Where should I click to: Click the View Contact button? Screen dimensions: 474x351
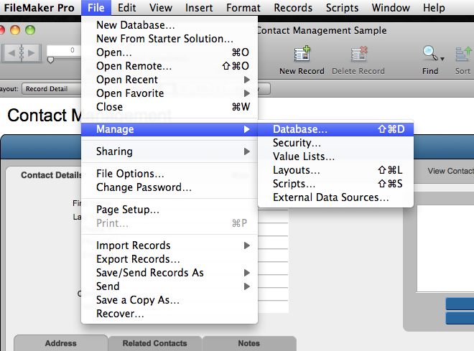point(450,171)
